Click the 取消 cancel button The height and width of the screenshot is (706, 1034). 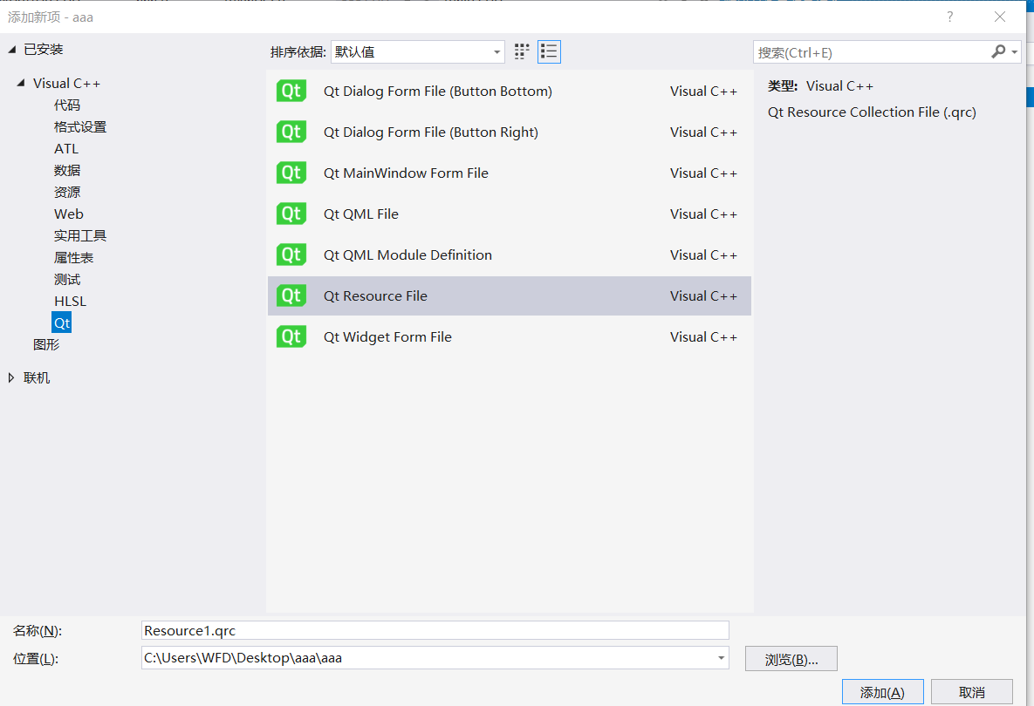point(972,692)
